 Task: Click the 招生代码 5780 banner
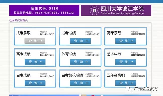(44, 10)
